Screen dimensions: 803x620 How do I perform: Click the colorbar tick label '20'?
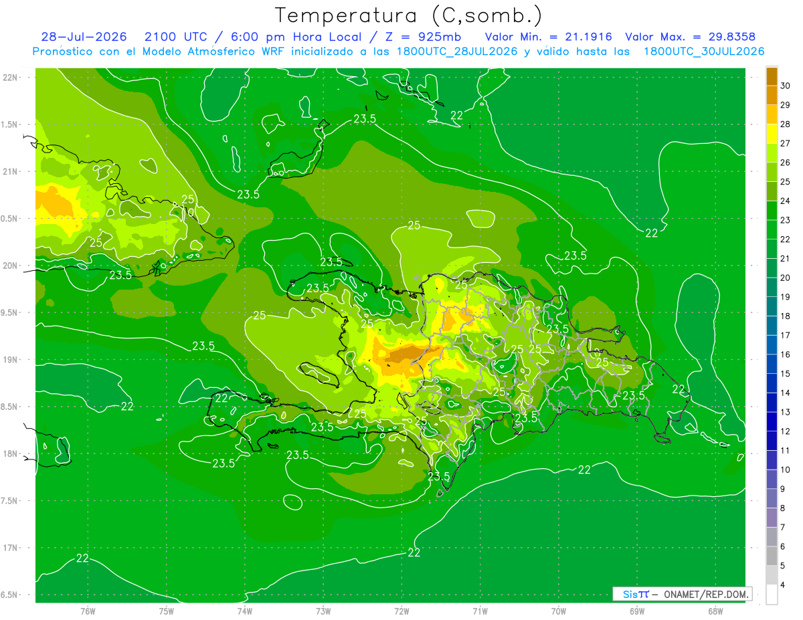coord(786,278)
